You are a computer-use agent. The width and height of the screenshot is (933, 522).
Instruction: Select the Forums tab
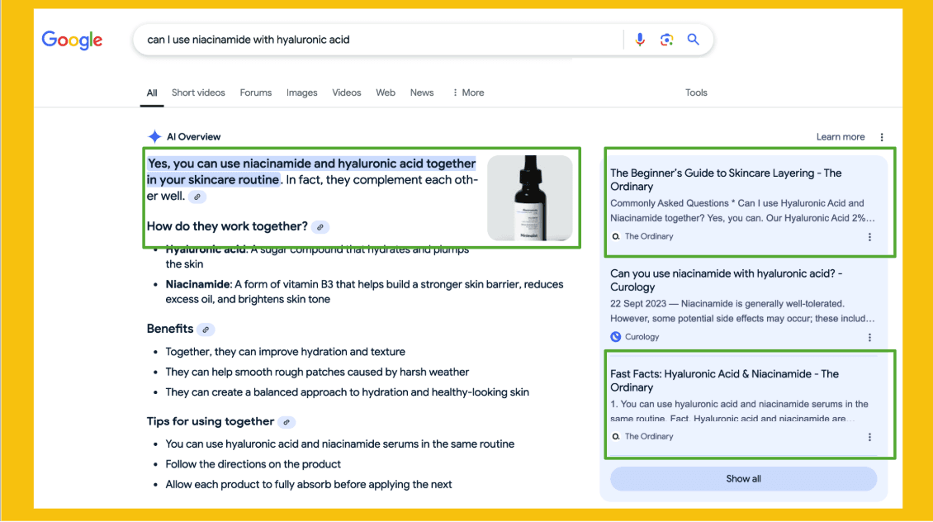256,93
